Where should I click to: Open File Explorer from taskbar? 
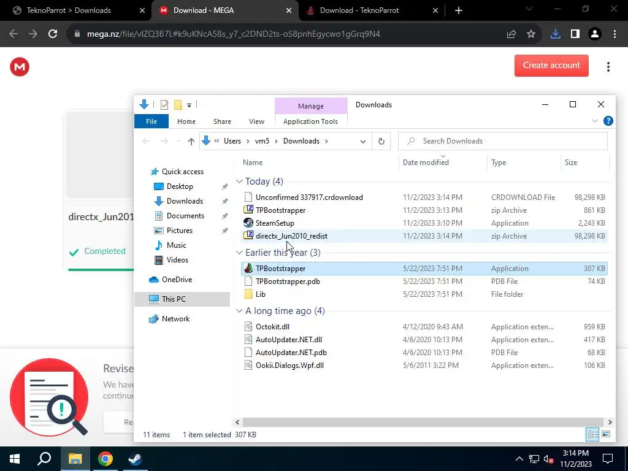(x=75, y=459)
